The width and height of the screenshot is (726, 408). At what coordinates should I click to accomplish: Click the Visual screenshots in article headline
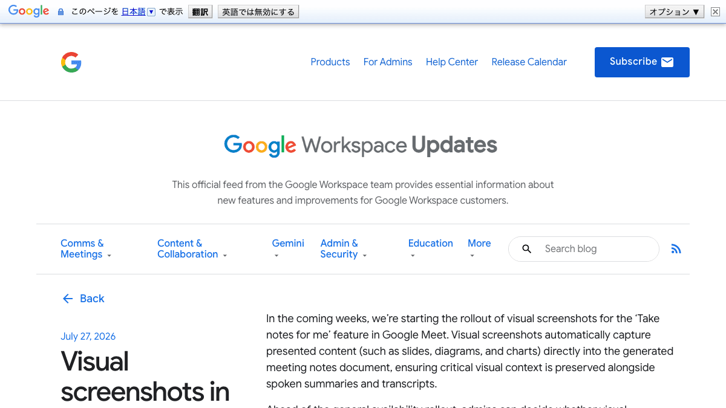pyautogui.click(x=145, y=377)
